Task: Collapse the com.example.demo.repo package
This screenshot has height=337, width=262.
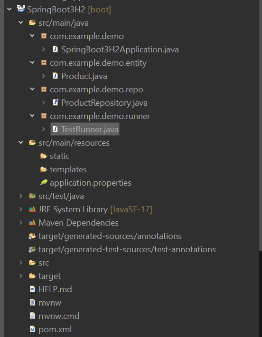Action: (x=32, y=89)
